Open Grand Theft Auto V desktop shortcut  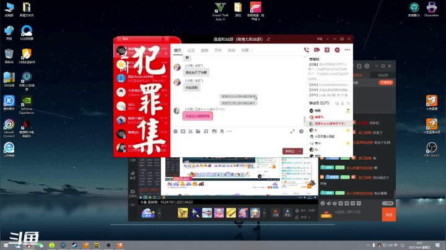tap(220, 11)
